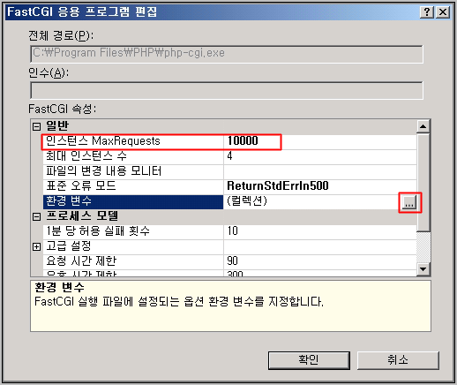Select the 환경 변수 property row
Viewport: 457px width, 385px height.
click(229, 202)
